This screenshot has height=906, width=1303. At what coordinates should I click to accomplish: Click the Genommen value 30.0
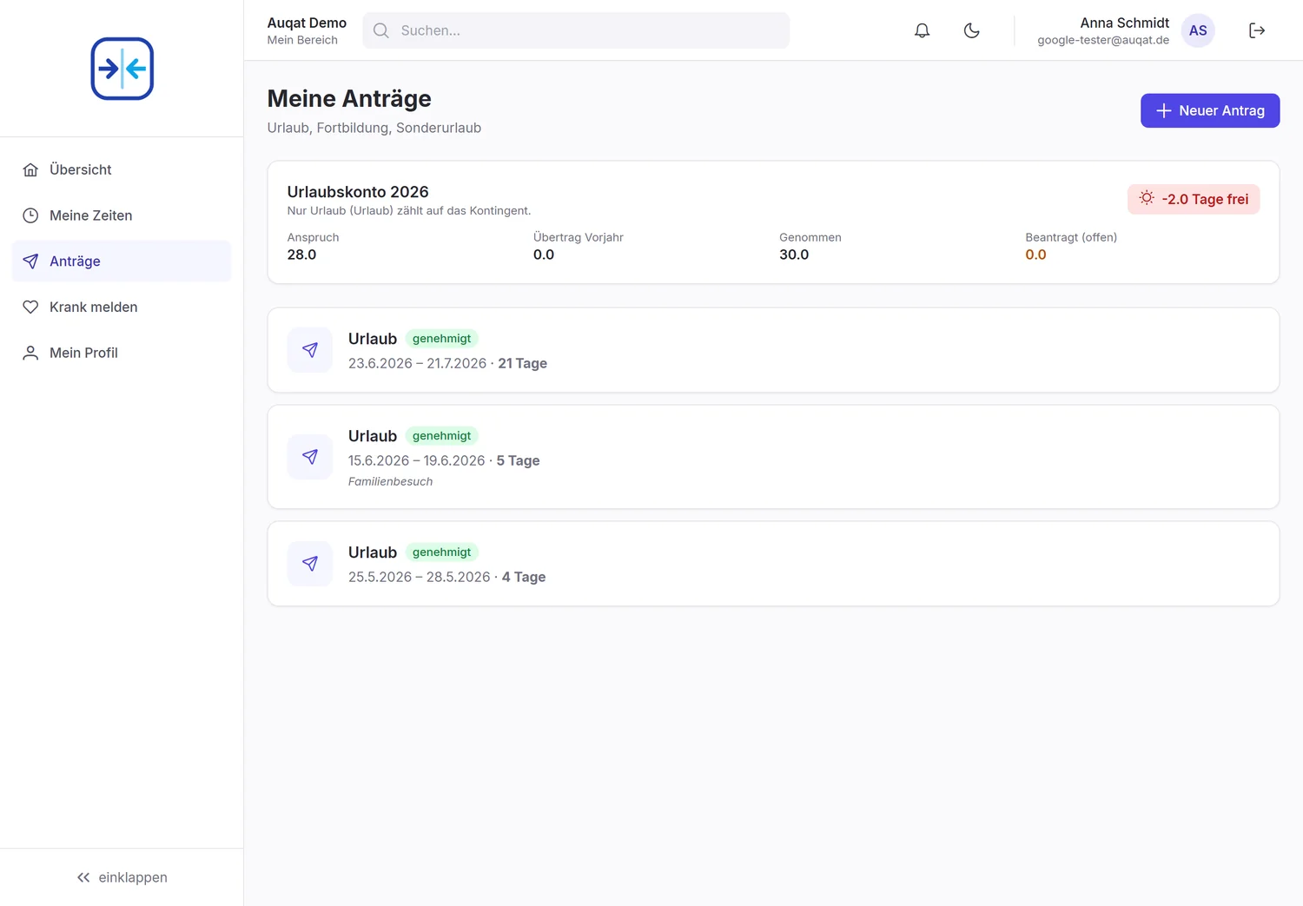794,255
